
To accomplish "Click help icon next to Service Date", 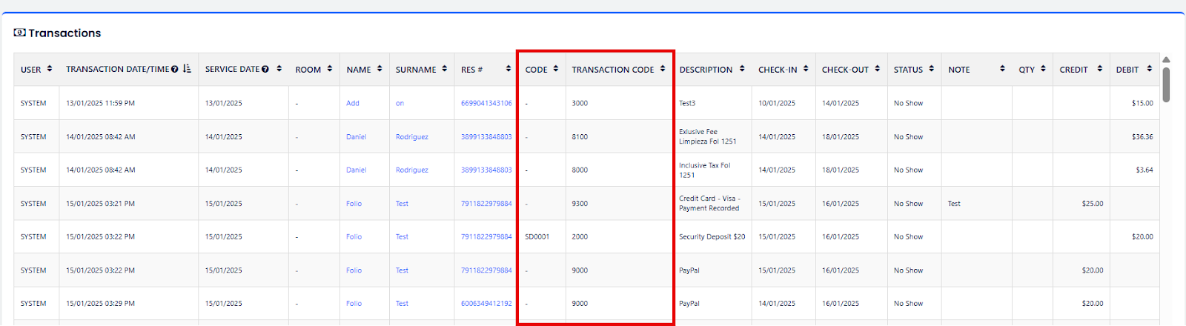I will click(x=265, y=69).
